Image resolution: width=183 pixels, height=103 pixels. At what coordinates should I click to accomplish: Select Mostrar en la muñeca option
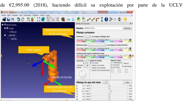pyautogui.click(x=91, y=65)
